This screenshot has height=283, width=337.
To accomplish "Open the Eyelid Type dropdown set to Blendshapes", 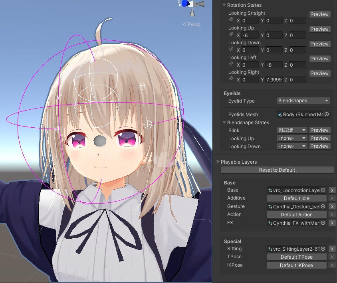I will click(x=303, y=101).
